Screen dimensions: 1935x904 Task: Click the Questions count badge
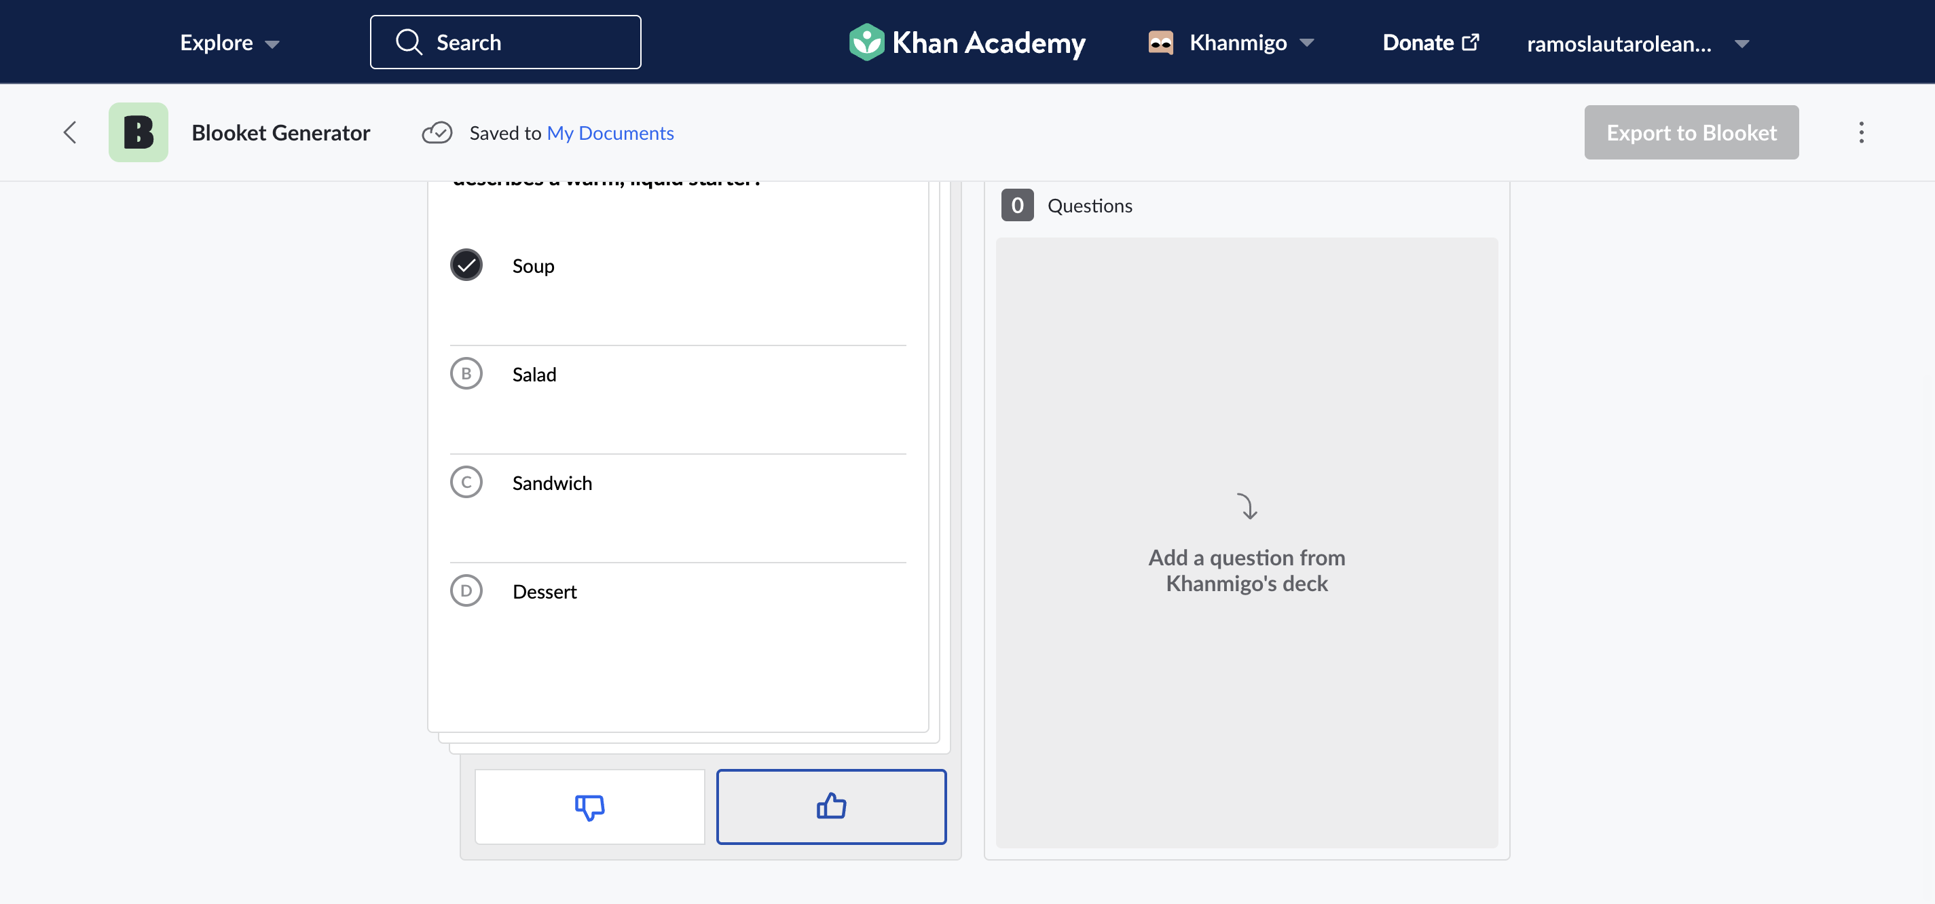(x=1017, y=205)
